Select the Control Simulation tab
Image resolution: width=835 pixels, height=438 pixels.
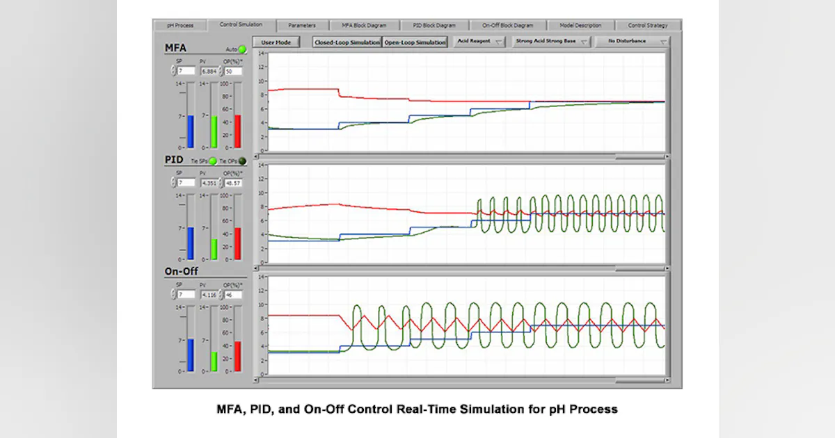(x=241, y=25)
